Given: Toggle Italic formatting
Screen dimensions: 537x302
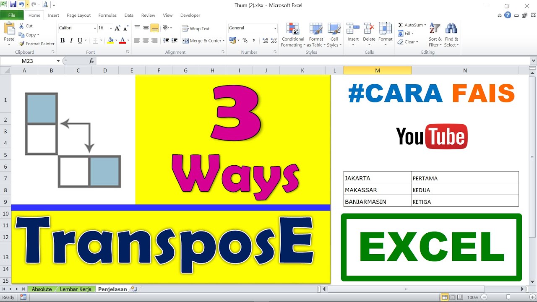Looking at the screenshot, I should [x=71, y=41].
